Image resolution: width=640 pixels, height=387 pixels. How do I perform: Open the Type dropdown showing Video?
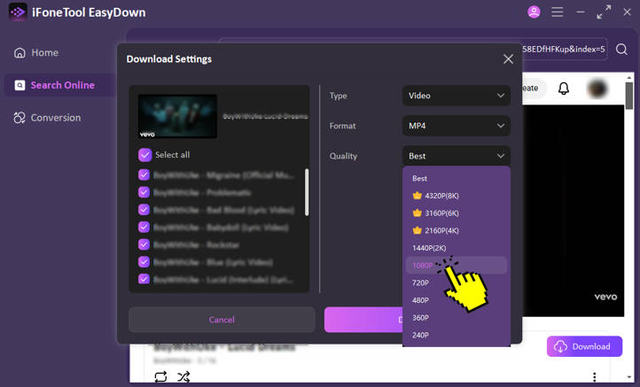(x=457, y=96)
